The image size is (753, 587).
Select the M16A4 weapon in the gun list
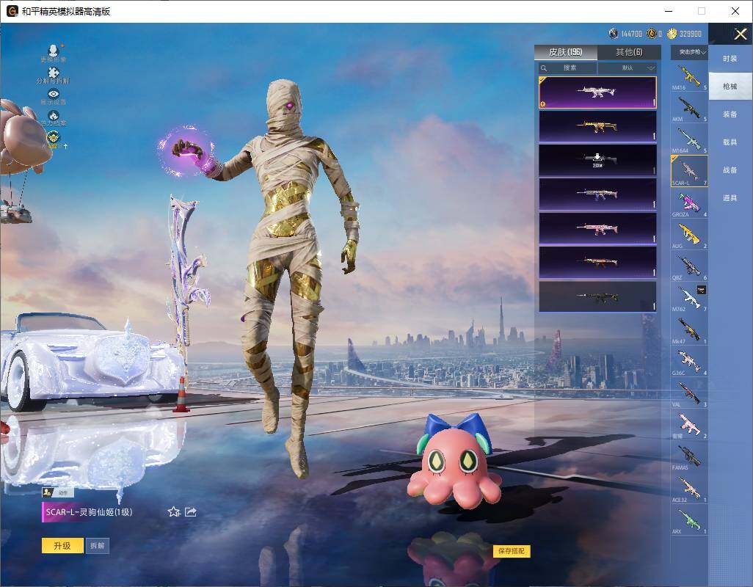point(689,139)
